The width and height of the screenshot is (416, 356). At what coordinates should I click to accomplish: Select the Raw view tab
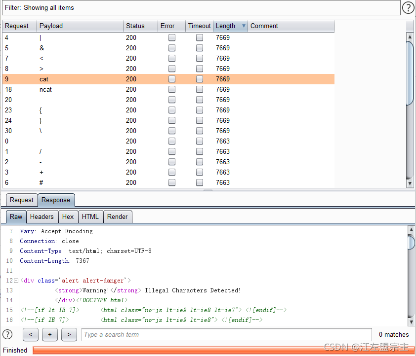click(x=16, y=217)
